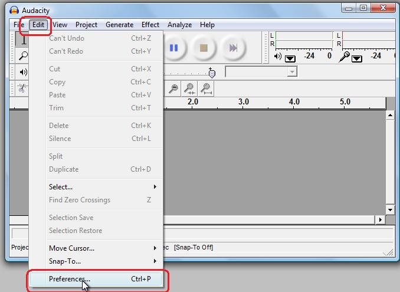Click the Fit Selection in Window icon
This screenshot has height=292, width=400.
point(190,88)
